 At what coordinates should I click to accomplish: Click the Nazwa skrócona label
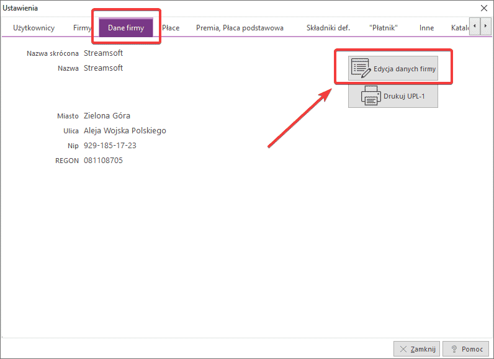coord(53,53)
